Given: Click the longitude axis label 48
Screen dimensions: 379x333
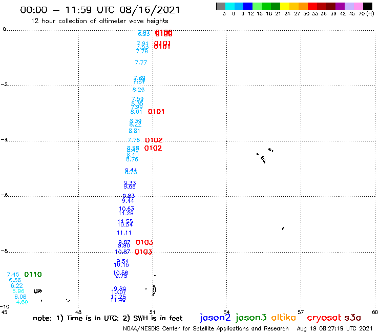Looking at the screenshot, I should pos(78,312).
